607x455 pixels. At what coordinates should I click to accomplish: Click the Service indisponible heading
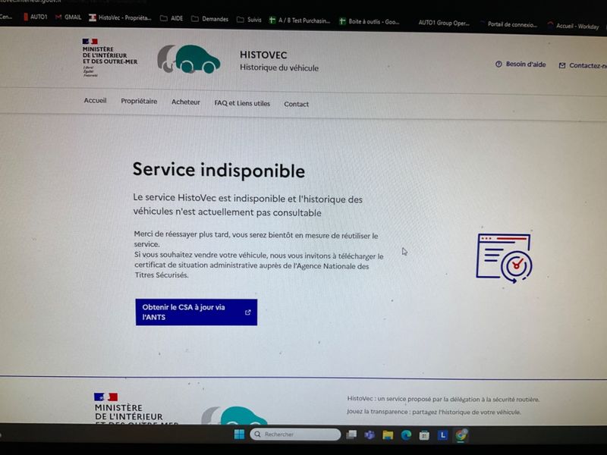[219, 171]
